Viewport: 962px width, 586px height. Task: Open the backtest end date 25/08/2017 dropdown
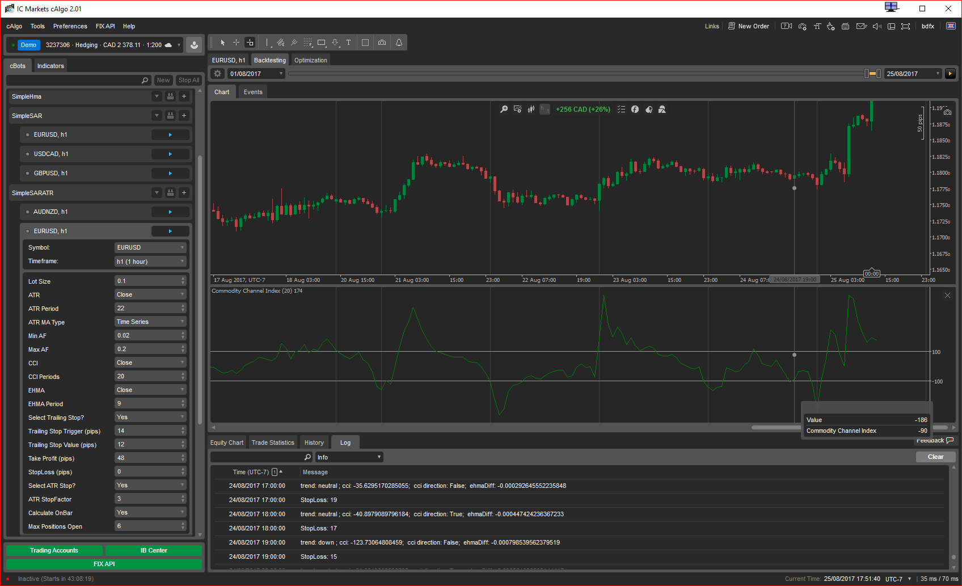(913, 74)
